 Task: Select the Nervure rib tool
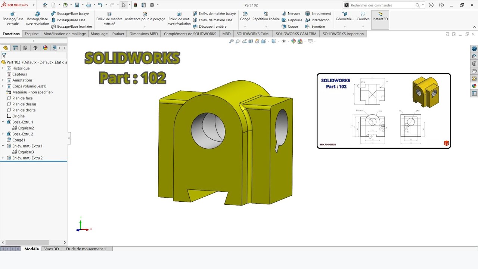coord(291,13)
